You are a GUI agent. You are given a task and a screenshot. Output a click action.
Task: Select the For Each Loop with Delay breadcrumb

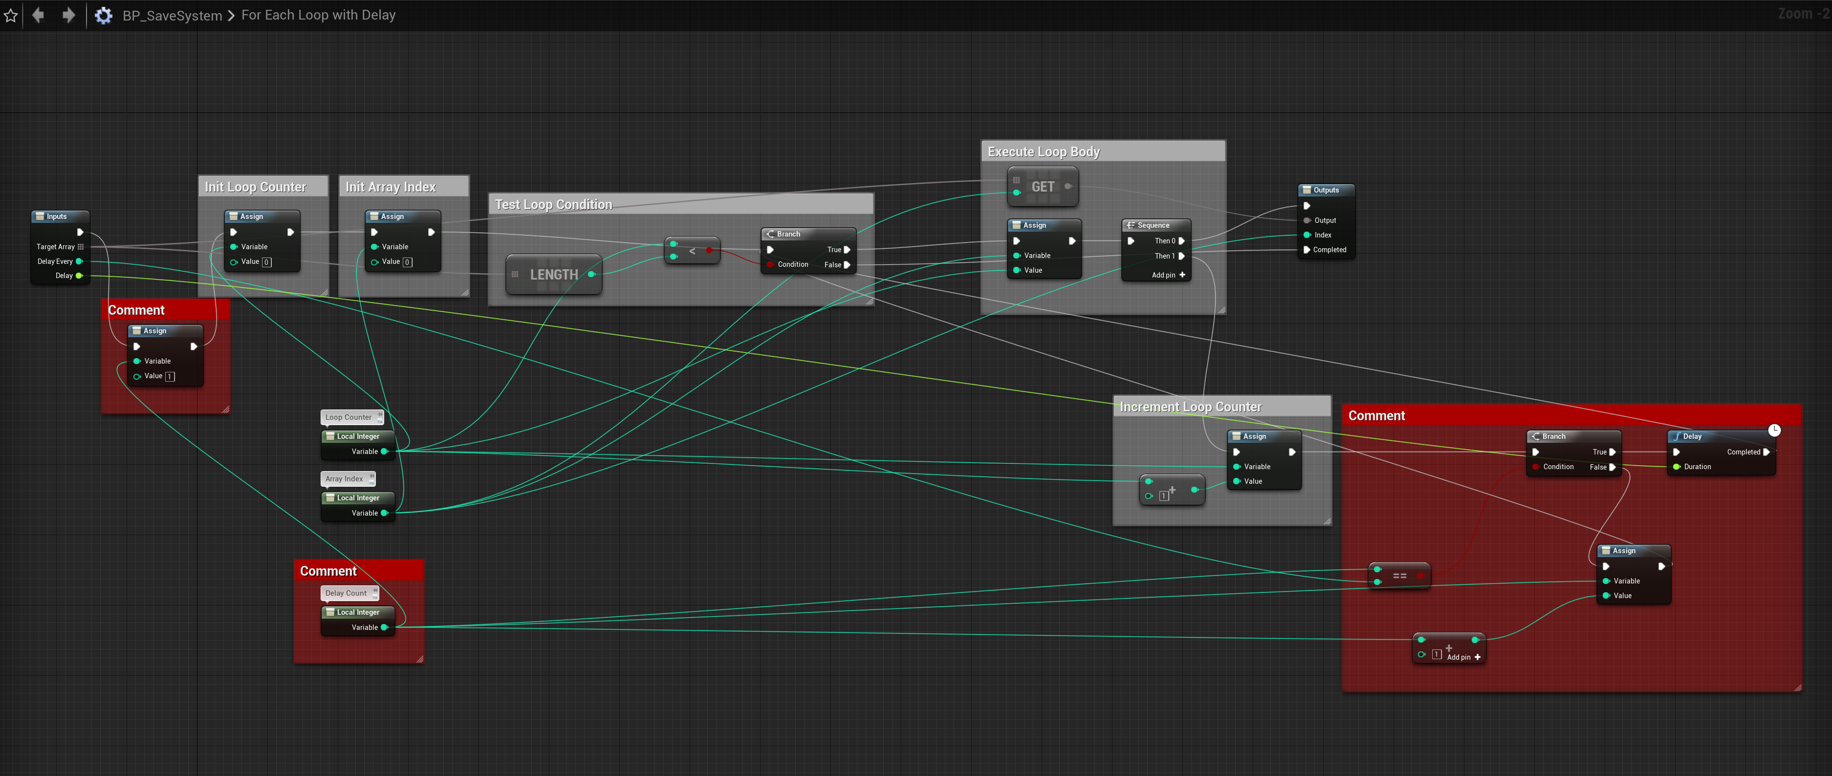coord(318,15)
